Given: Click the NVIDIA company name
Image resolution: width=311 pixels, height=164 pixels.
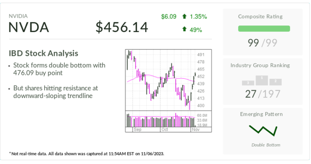Looking at the screenshot, I should (x=18, y=16).
